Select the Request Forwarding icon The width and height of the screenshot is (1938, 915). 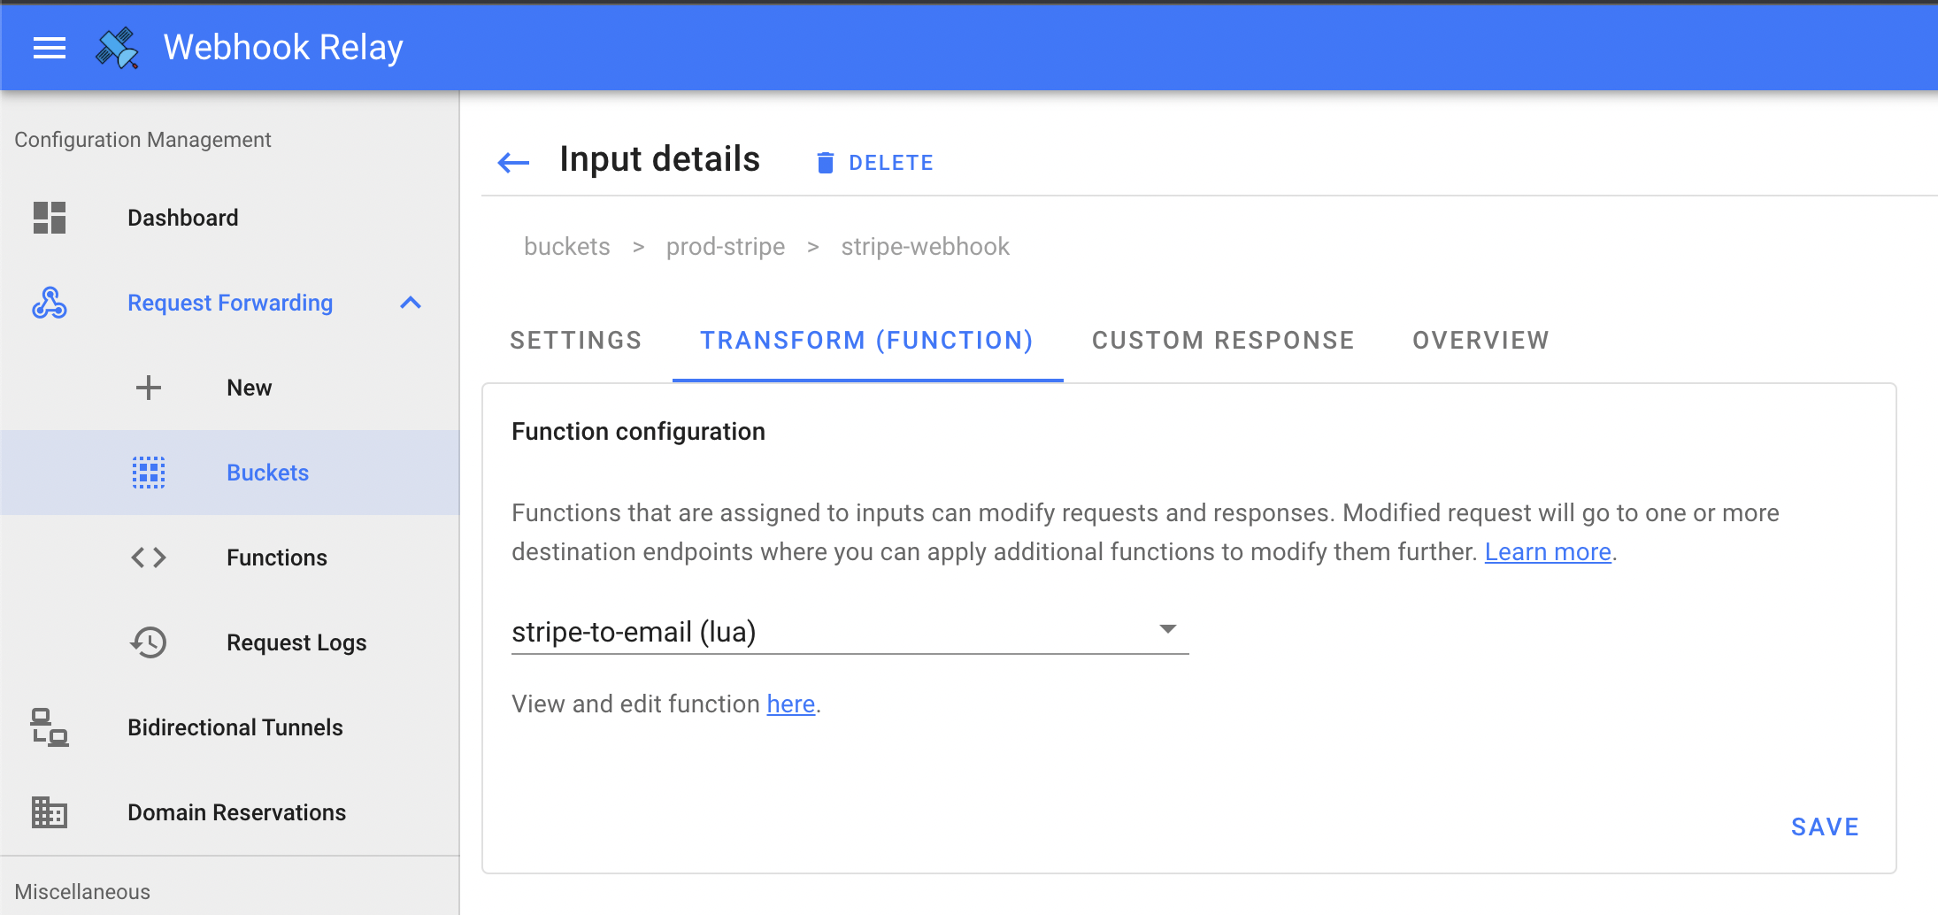(50, 303)
